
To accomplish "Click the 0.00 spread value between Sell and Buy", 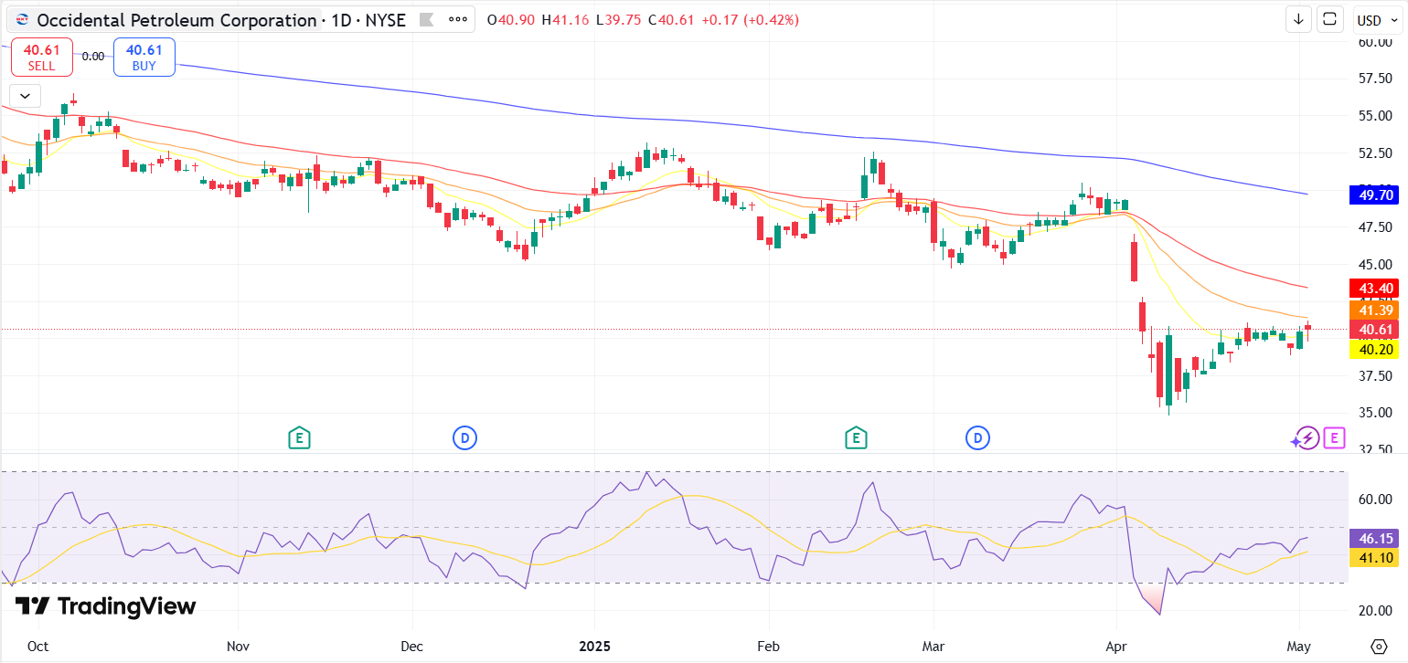I will pos(93,56).
